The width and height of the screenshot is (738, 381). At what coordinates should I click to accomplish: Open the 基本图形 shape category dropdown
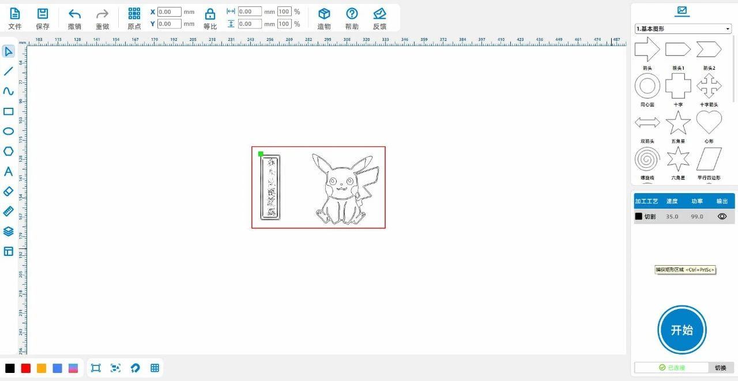click(683, 29)
